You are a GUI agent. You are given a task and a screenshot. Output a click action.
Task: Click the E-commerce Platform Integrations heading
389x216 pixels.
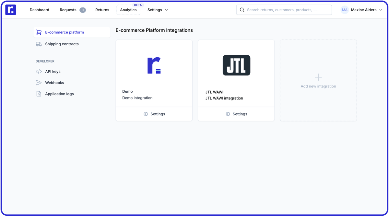point(154,30)
